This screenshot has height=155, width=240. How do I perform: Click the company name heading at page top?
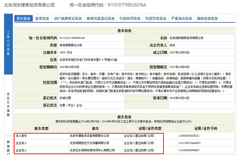(x=29, y=5)
